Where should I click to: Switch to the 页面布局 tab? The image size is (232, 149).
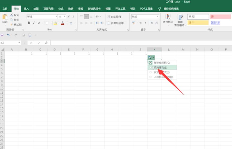pyautogui.click(x=48, y=9)
